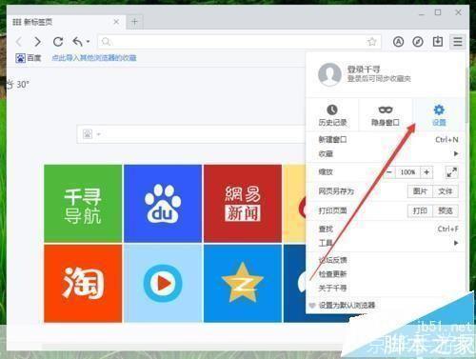Toggle the hamburger main menu button

click(x=458, y=42)
